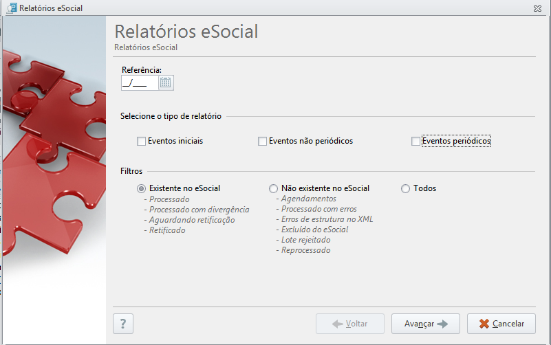Go forward with the Avançar button
Image resolution: width=551 pixels, height=345 pixels.
[426, 324]
